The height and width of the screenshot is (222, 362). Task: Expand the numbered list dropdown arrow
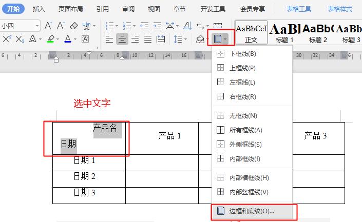[x=134, y=26]
